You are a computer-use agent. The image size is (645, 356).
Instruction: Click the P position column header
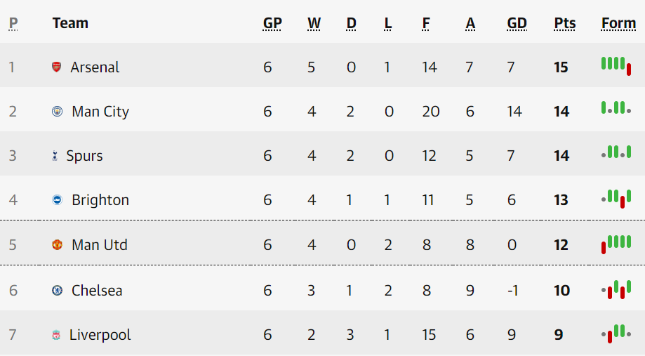click(13, 23)
